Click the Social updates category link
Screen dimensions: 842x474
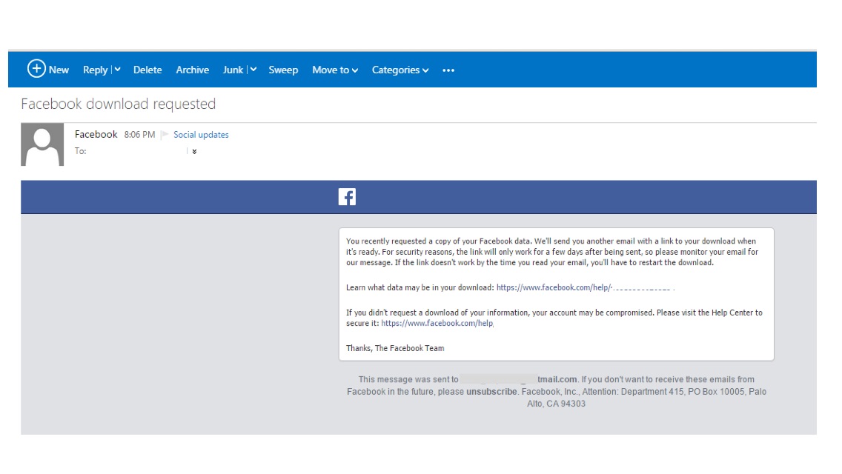click(x=201, y=135)
